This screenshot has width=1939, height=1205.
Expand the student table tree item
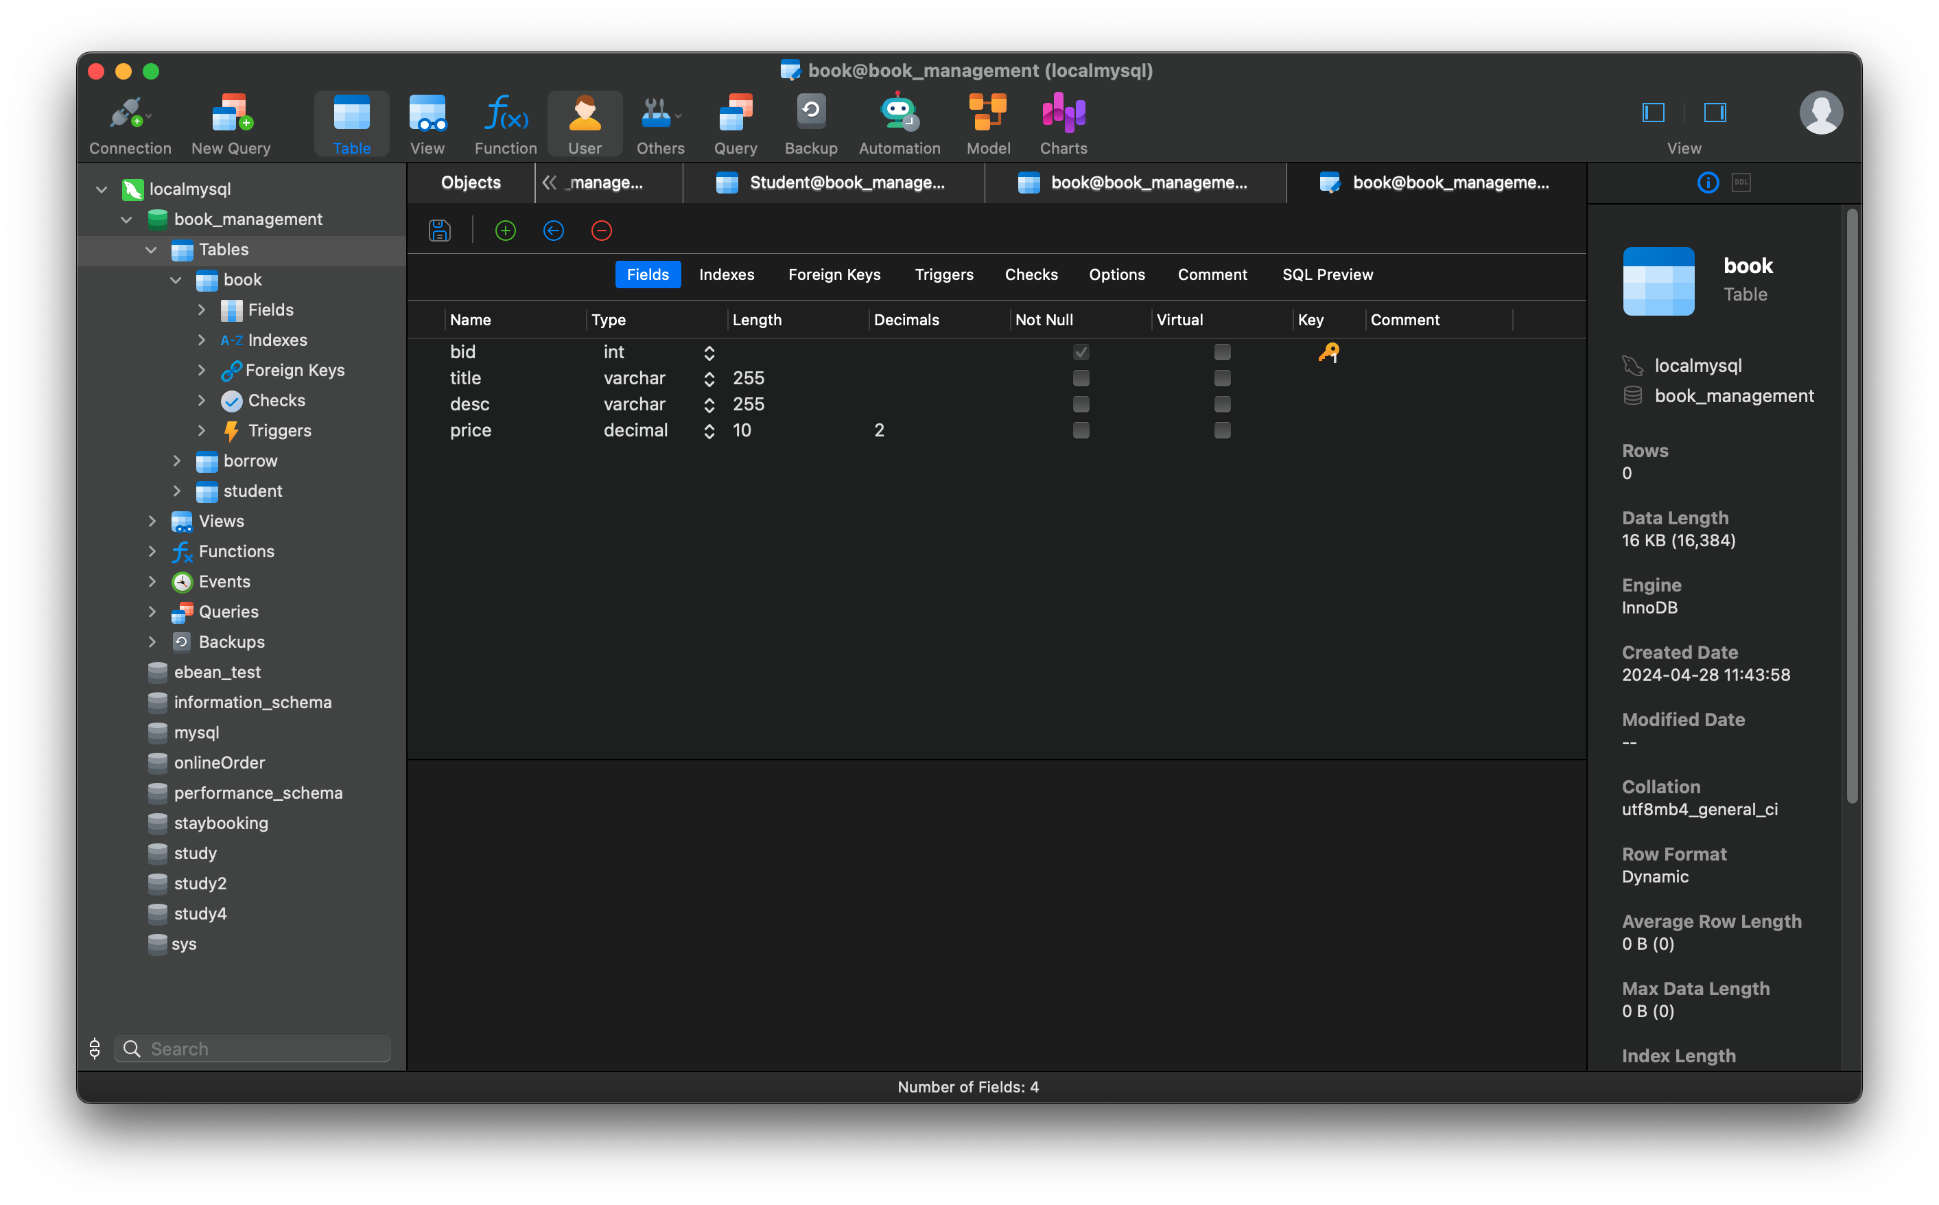click(x=176, y=491)
